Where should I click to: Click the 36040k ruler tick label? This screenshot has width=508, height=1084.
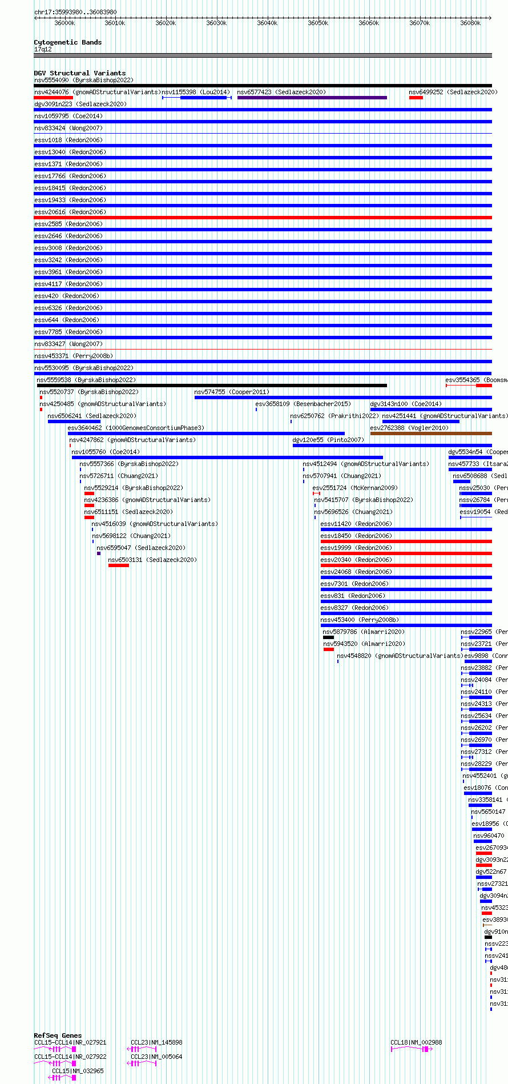(x=267, y=23)
